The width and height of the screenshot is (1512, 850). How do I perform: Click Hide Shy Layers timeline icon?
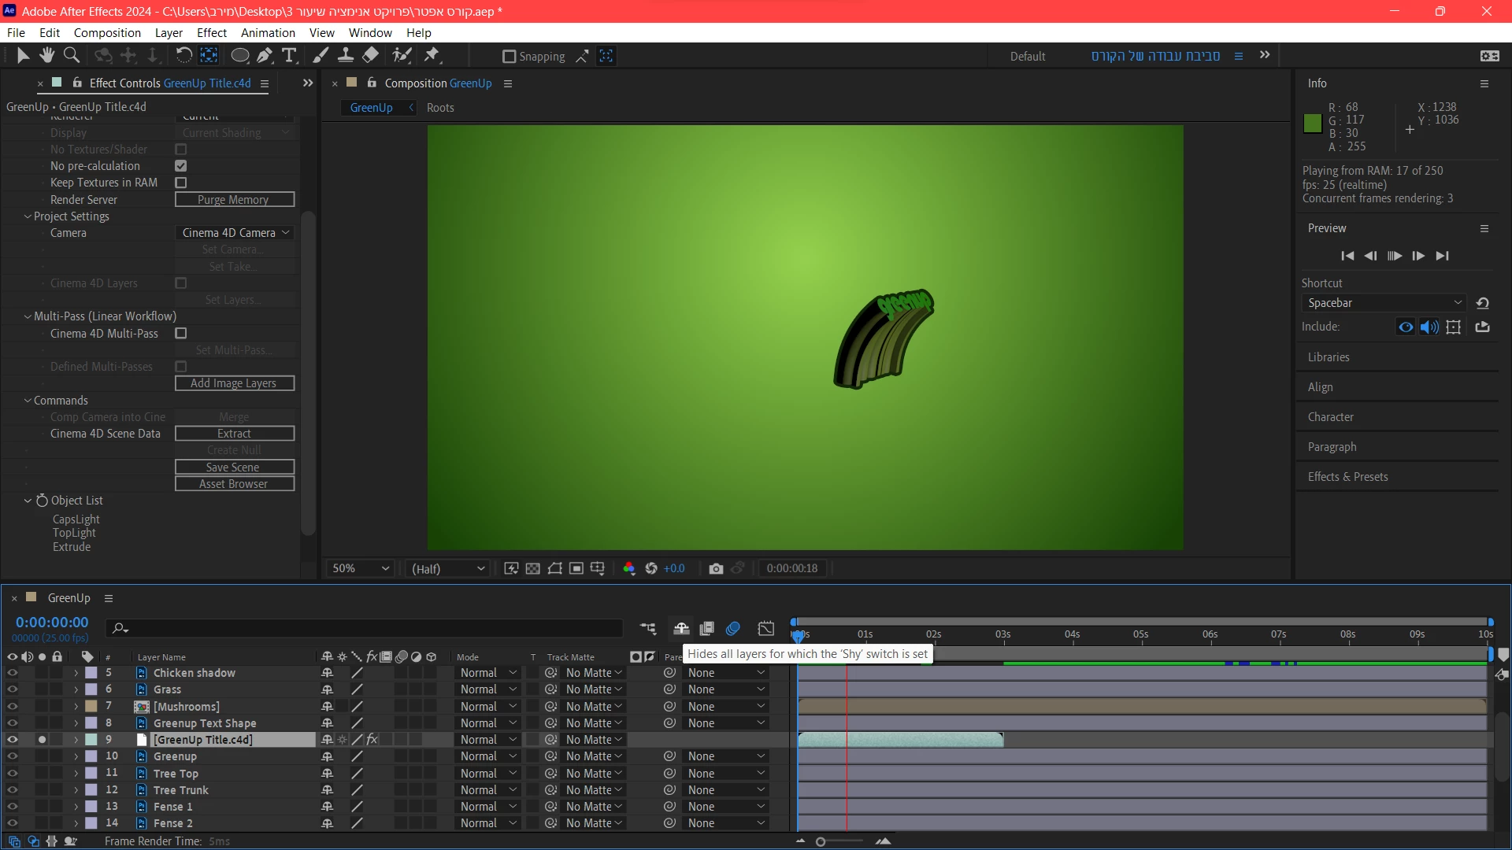click(x=681, y=628)
